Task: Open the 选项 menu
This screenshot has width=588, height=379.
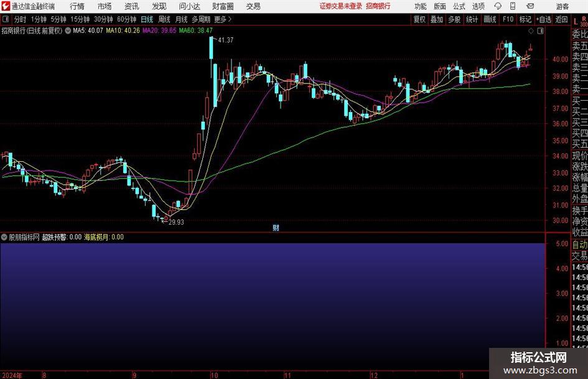Action: 478,6
